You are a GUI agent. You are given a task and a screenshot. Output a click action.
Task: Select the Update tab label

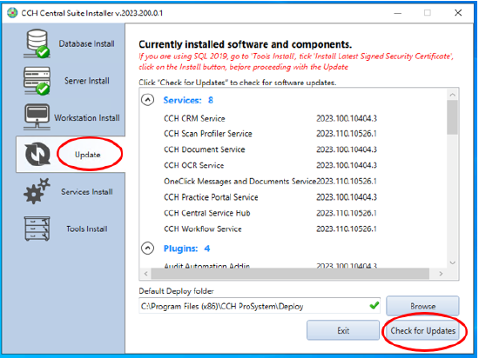tap(88, 155)
